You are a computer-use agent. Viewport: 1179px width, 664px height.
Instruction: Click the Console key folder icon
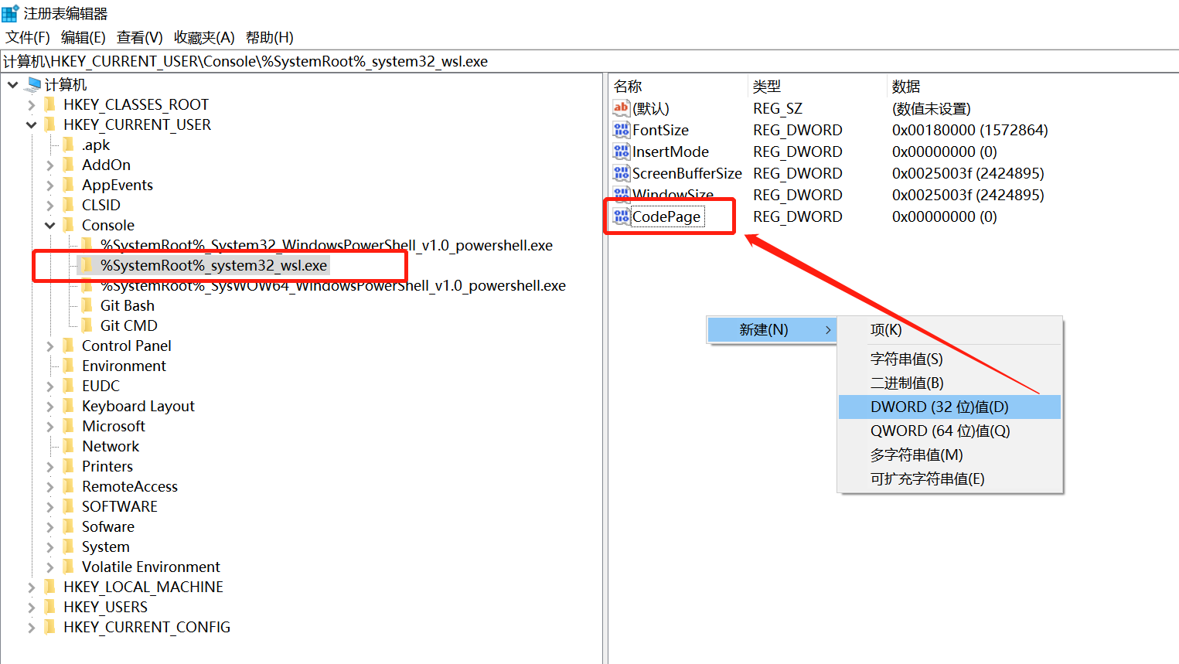(70, 225)
